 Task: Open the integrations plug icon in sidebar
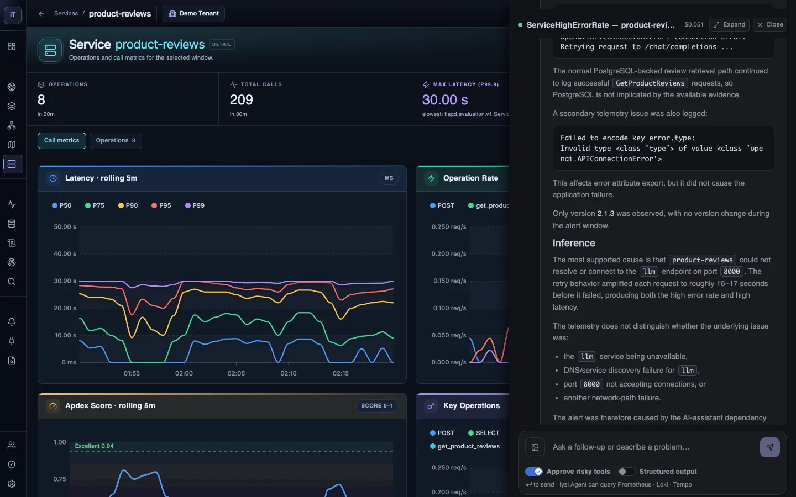[x=12, y=341]
